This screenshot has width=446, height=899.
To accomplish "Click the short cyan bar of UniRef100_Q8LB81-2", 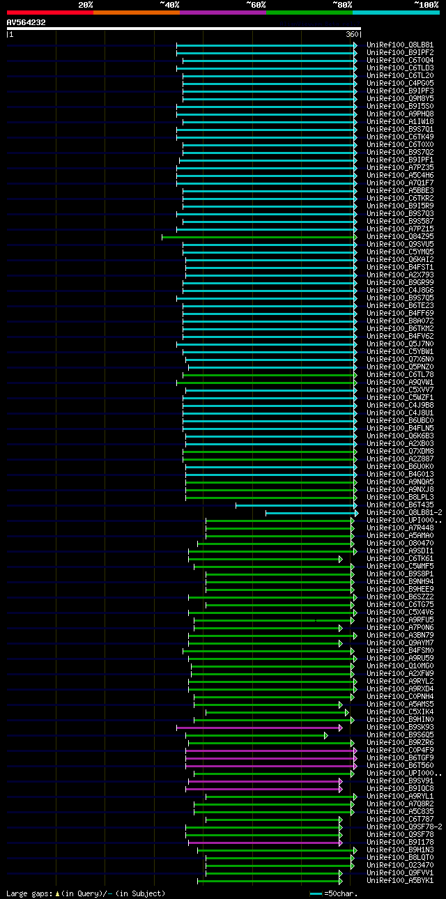I will pyautogui.click(x=312, y=513).
